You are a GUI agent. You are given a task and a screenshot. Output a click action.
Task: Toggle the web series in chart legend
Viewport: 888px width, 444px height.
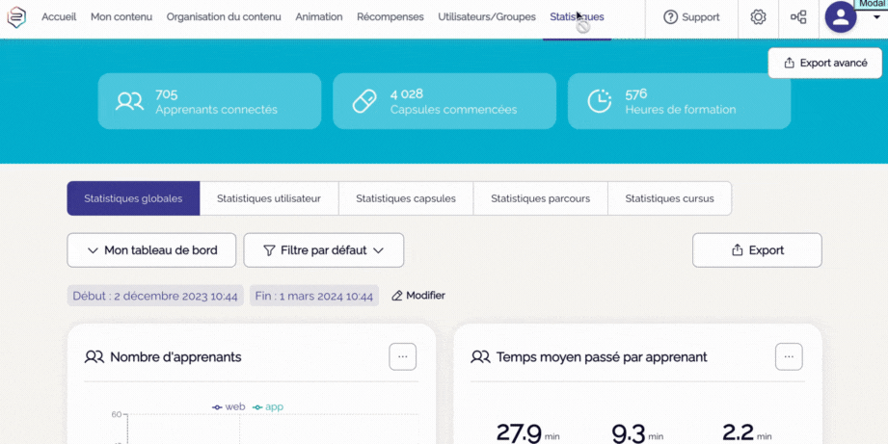(229, 407)
